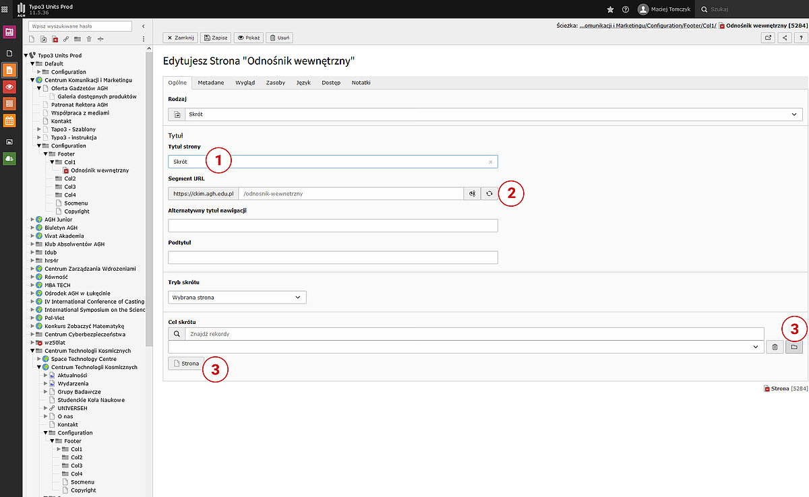The width and height of the screenshot is (809, 497).
Task: Collapse the Typo3 Units Prod root node
Action: tap(25, 55)
